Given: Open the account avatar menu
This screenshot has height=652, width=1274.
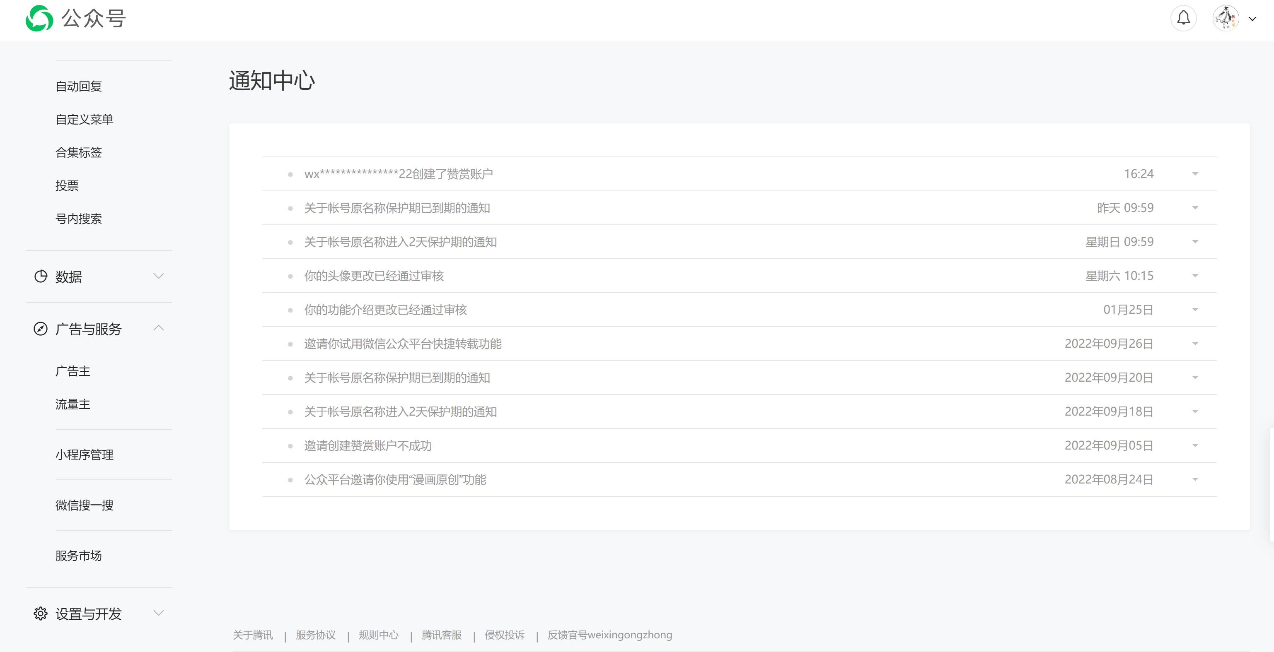Looking at the screenshot, I should pos(1225,18).
